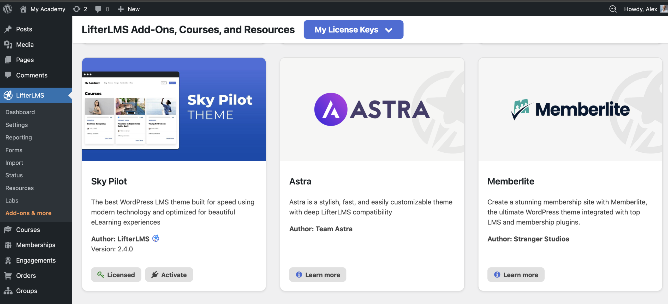Open the comments bubble icon

click(x=98, y=9)
